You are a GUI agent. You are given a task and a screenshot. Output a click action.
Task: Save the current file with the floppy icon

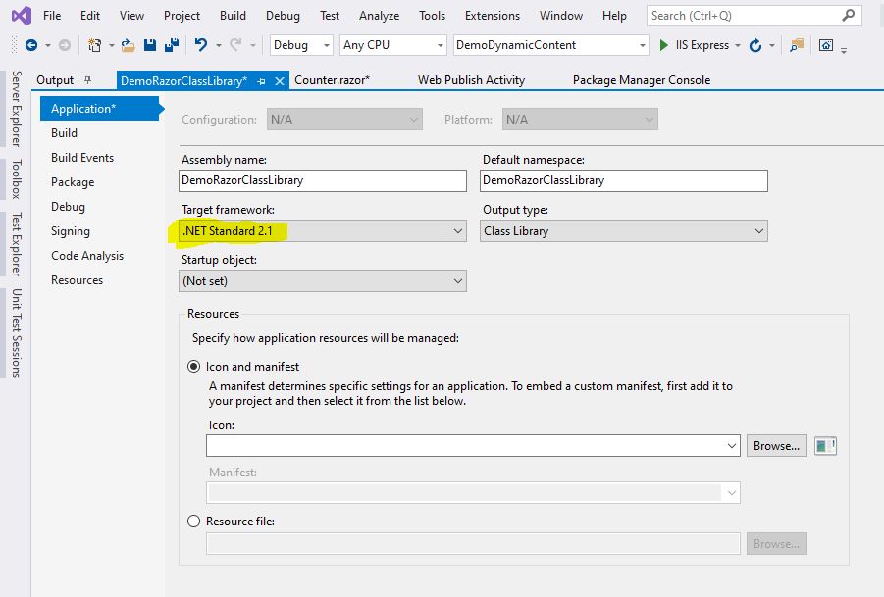[x=150, y=45]
